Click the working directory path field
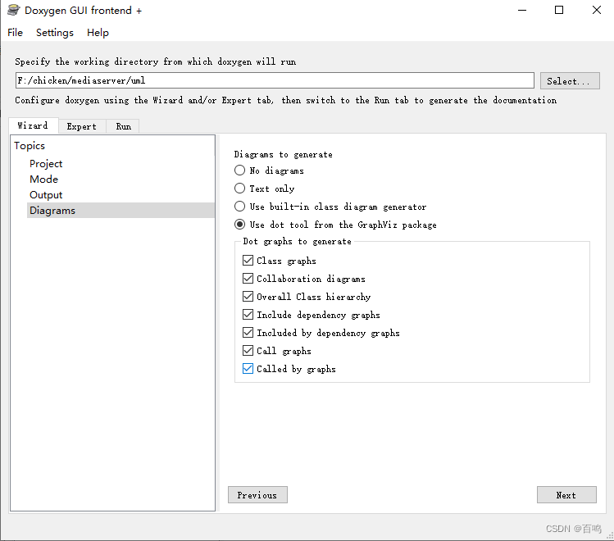This screenshot has width=614, height=541. point(275,80)
